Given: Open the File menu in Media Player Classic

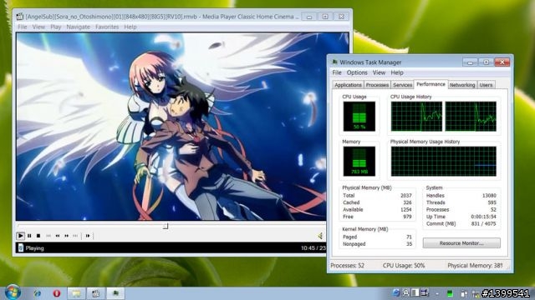Looking at the screenshot, I should pos(23,27).
